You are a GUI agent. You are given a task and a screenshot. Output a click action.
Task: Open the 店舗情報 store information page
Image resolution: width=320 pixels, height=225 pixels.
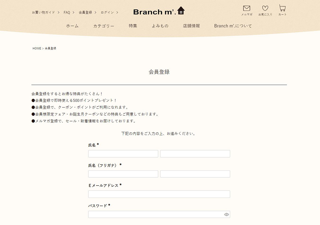click(191, 26)
